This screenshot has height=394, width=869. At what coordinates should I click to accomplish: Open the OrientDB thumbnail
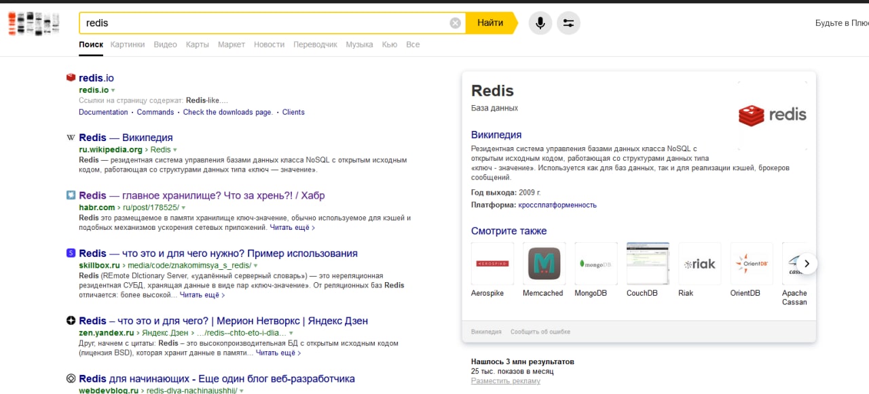pos(752,263)
